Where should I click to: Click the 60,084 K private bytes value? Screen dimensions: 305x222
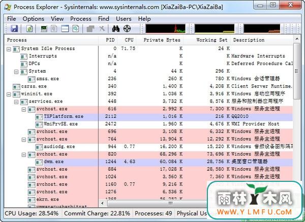point(171,162)
